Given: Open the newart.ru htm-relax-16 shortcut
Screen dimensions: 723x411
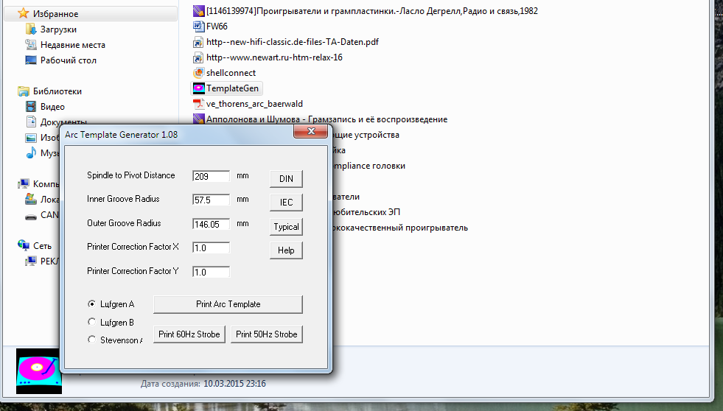Looking at the screenshot, I should pos(273,57).
